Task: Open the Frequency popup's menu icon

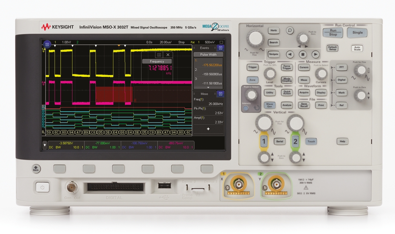Action: [159, 55]
